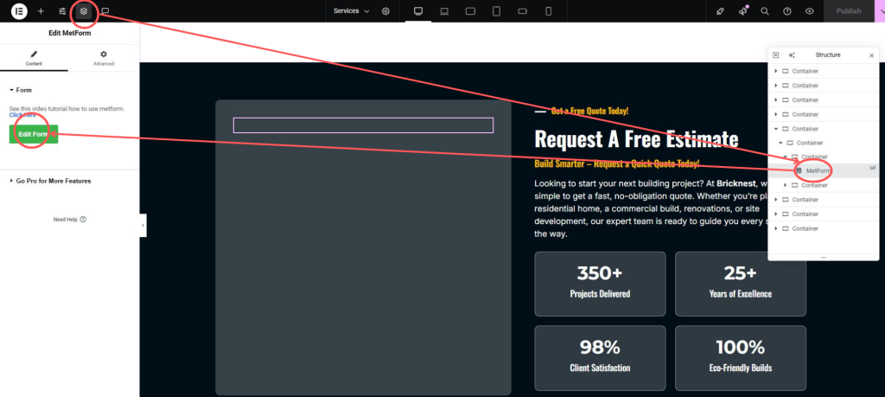
Task: Open the Notes comment icon
Action: pyautogui.click(x=105, y=11)
